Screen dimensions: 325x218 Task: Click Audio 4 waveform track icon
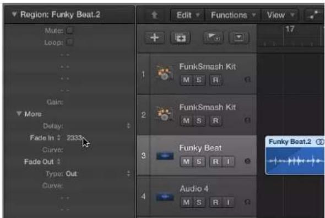[x=165, y=197]
